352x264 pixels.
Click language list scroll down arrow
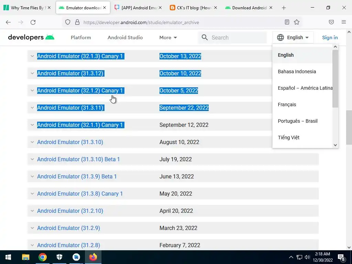point(335,145)
